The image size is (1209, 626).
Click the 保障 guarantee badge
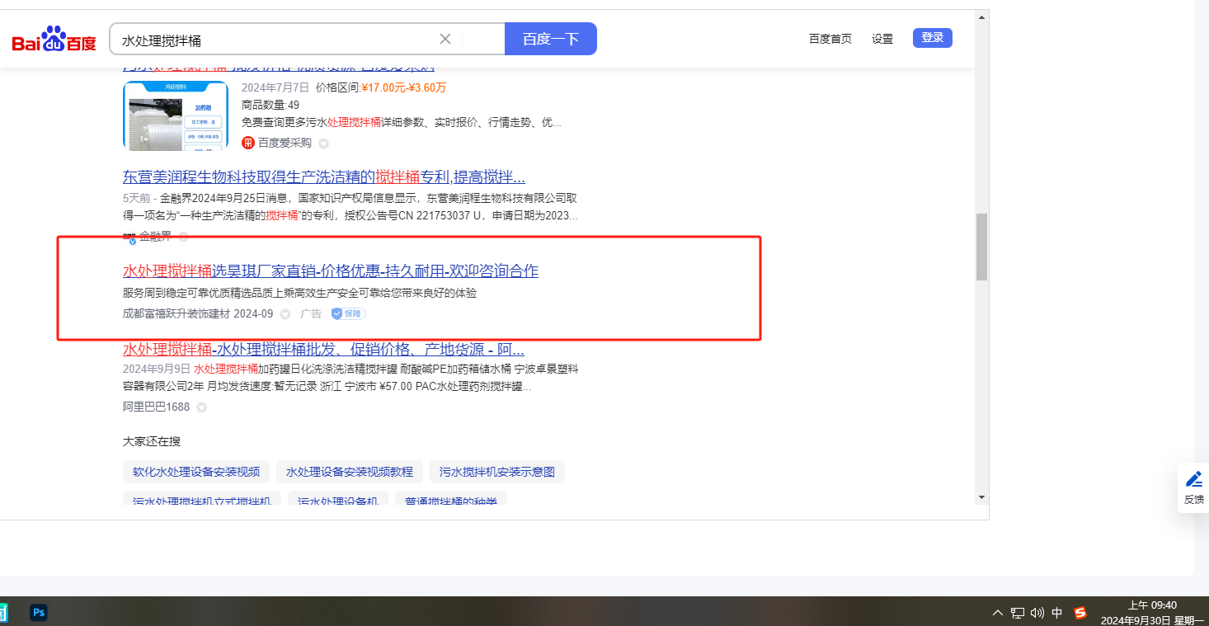click(x=349, y=313)
